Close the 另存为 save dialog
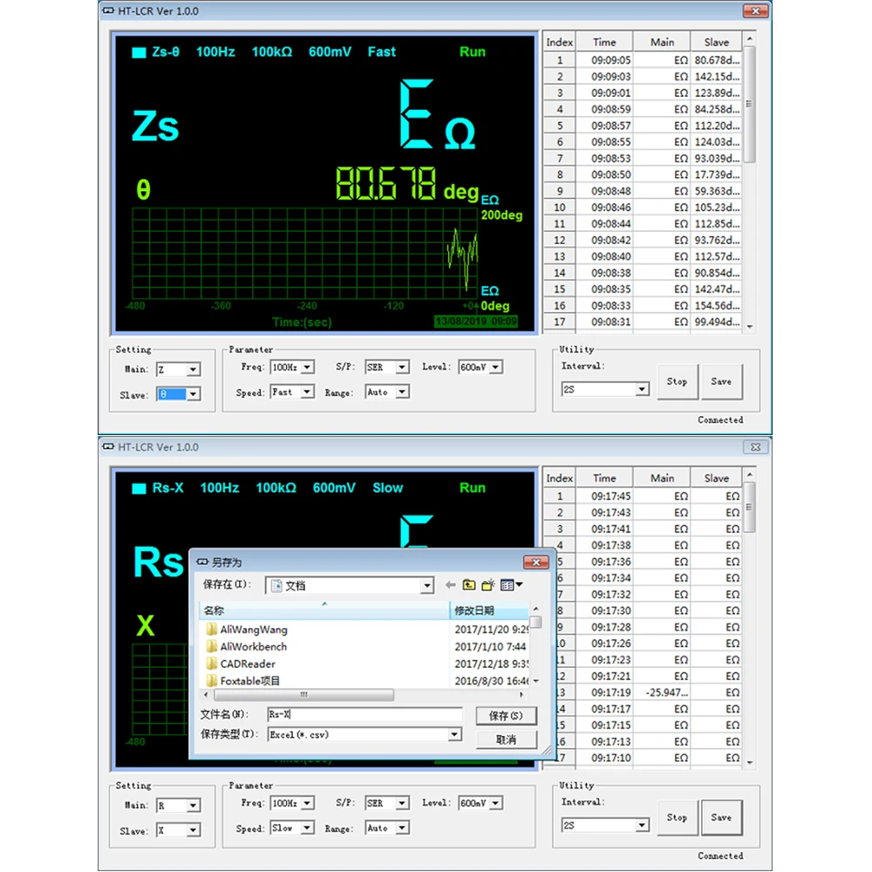Image resolution: width=872 pixels, height=872 pixels. pyautogui.click(x=535, y=562)
